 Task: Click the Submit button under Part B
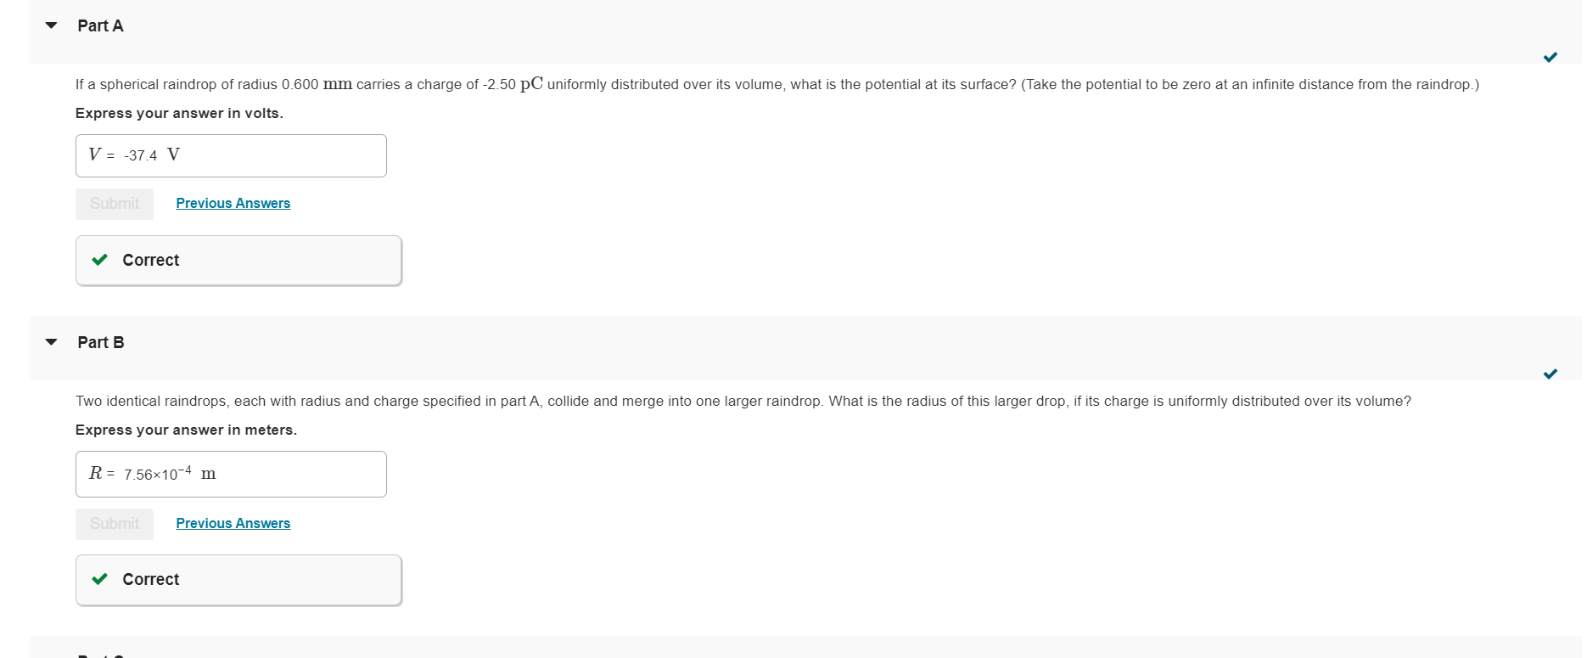coord(114,524)
